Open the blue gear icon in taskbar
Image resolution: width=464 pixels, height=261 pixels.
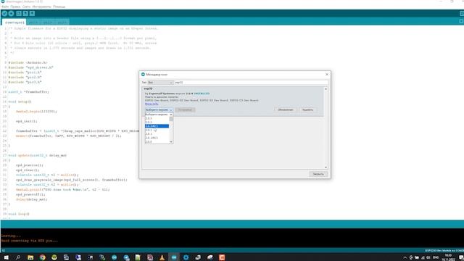pyautogui.click(x=186, y=257)
